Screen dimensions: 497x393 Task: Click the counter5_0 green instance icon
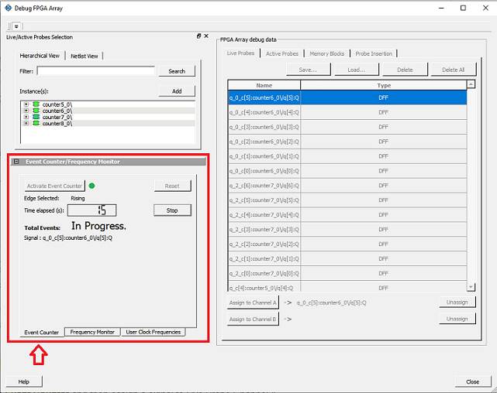[x=36, y=104]
